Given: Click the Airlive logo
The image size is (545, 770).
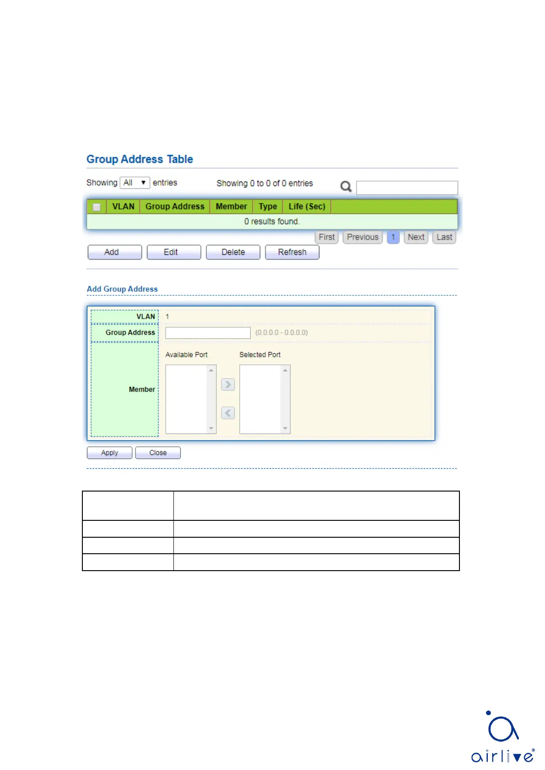Looking at the screenshot, I should (x=502, y=737).
